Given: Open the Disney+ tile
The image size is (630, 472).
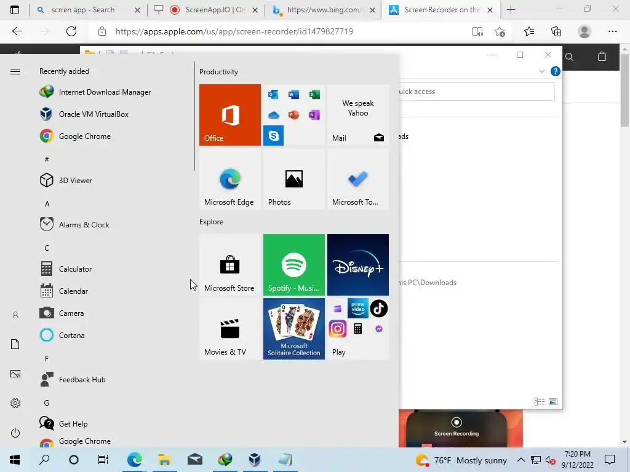Looking at the screenshot, I should pyautogui.click(x=358, y=265).
